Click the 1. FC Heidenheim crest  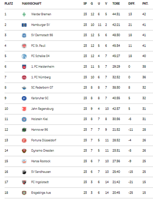coord(24,67)
